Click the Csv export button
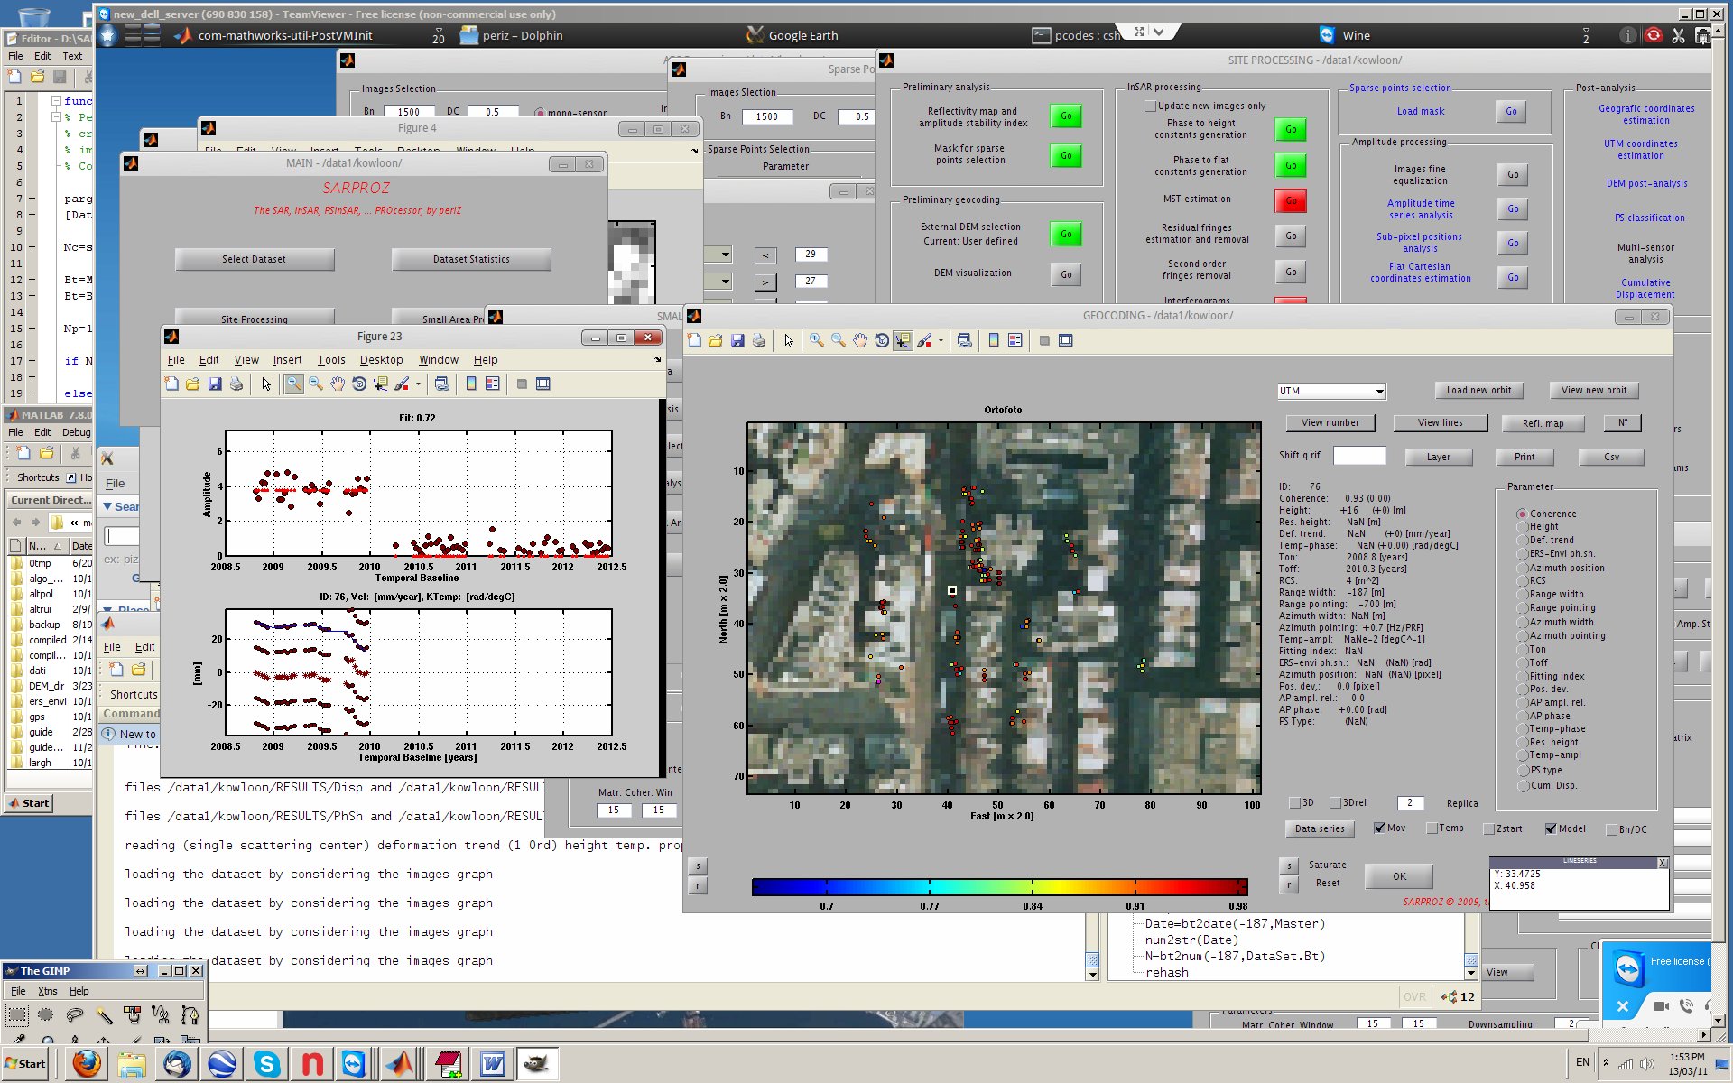 point(1611,458)
